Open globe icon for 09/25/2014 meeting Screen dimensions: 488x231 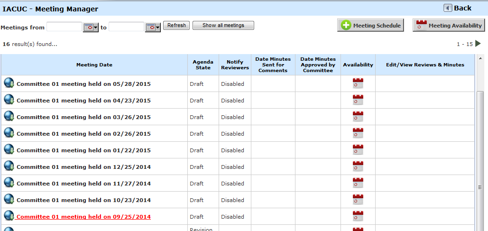coord(9,215)
